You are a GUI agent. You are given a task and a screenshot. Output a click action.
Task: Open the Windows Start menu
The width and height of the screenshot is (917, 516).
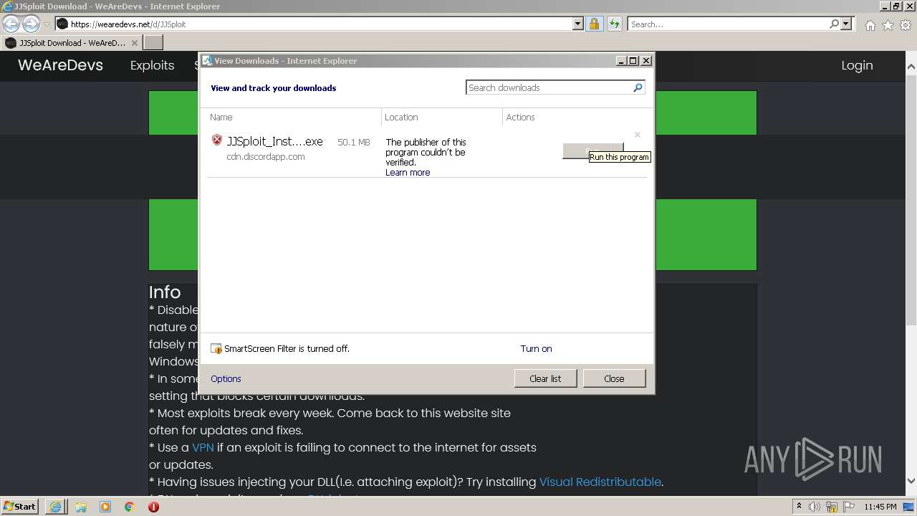[19, 507]
